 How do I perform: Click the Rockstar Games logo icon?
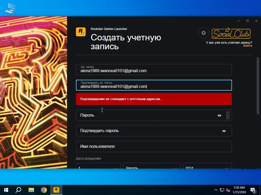(x=81, y=32)
